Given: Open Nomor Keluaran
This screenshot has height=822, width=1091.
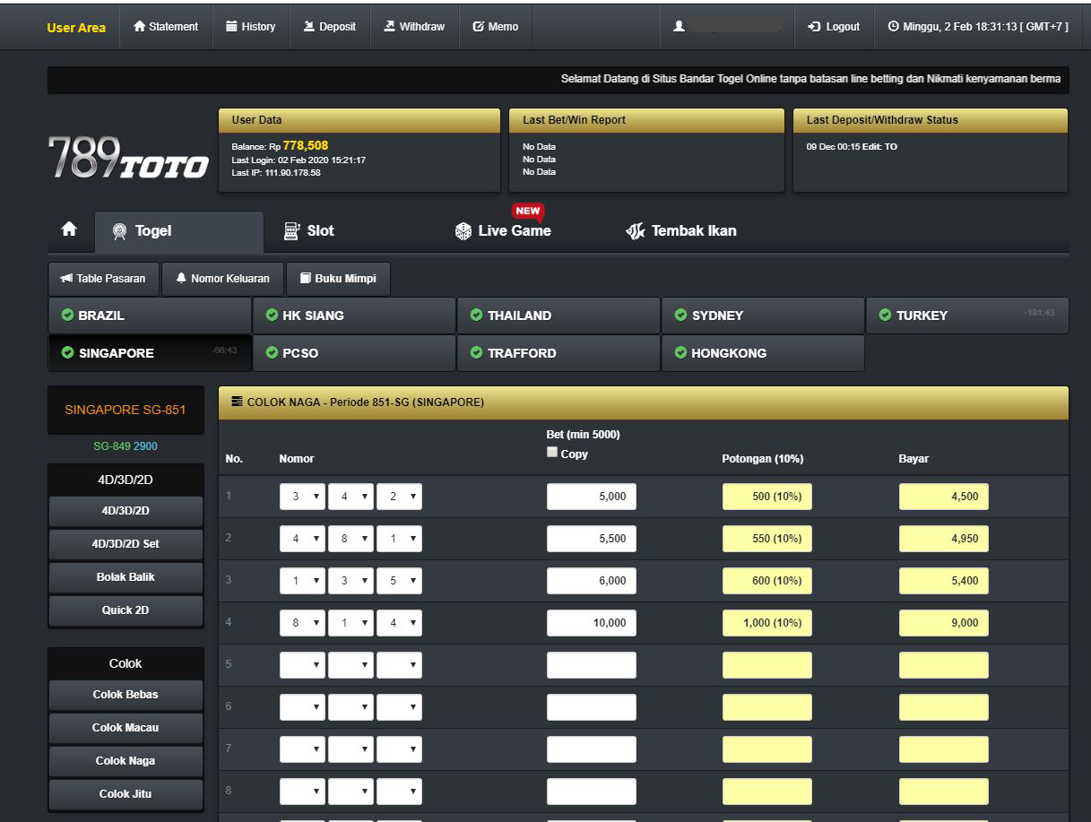Looking at the screenshot, I should click(223, 279).
